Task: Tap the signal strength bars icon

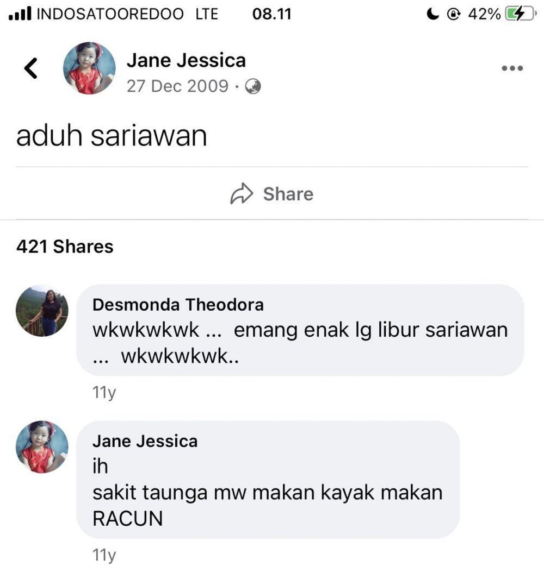Action: (20, 14)
